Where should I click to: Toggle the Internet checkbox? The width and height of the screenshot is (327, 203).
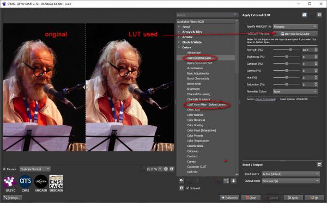tap(187, 188)
